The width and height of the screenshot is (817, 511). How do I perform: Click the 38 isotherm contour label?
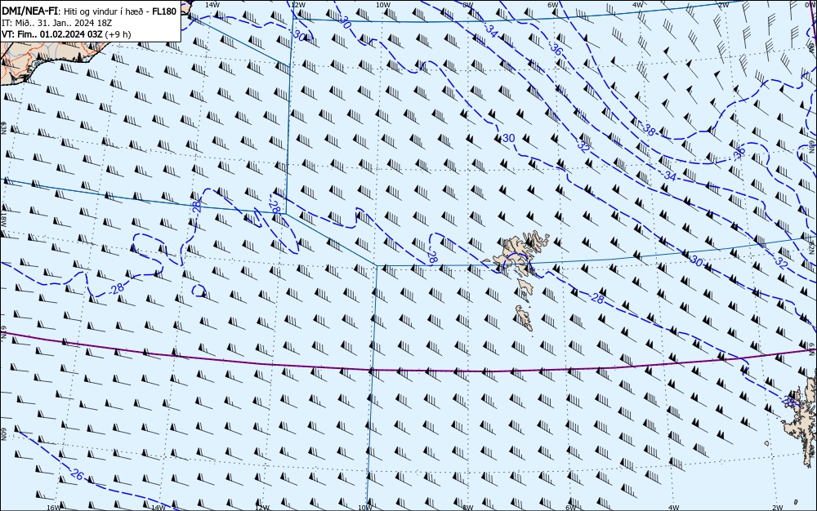pos(649,130)
